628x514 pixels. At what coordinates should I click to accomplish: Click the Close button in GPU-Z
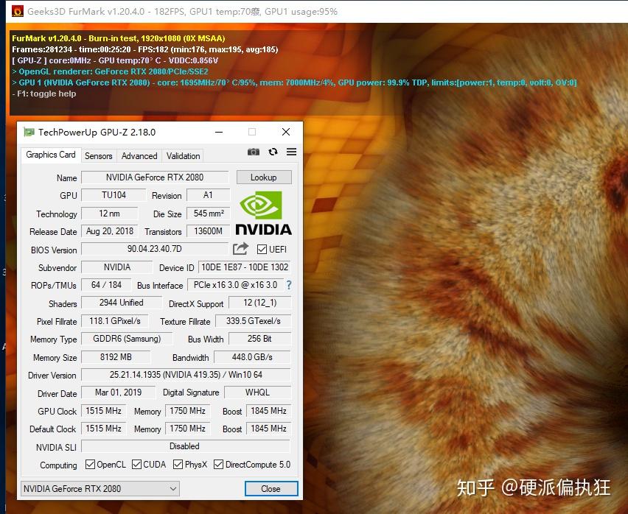coord(271,488)
